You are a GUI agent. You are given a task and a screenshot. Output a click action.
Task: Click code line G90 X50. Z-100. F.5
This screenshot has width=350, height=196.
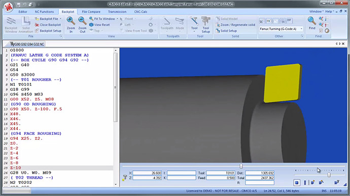[36, 109]
